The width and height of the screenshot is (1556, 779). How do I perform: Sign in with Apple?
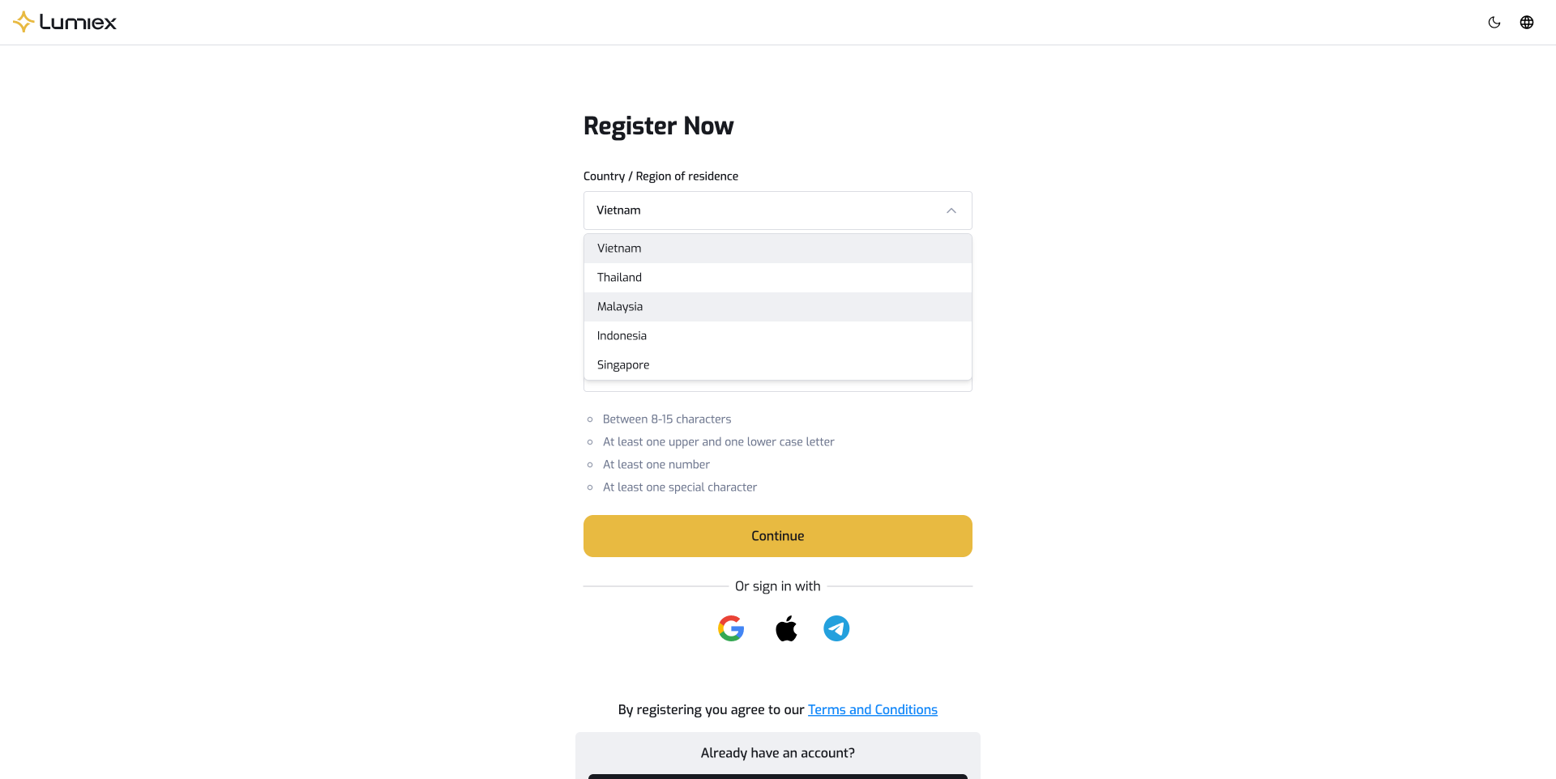pyautogui.click(x=785, y=628)
